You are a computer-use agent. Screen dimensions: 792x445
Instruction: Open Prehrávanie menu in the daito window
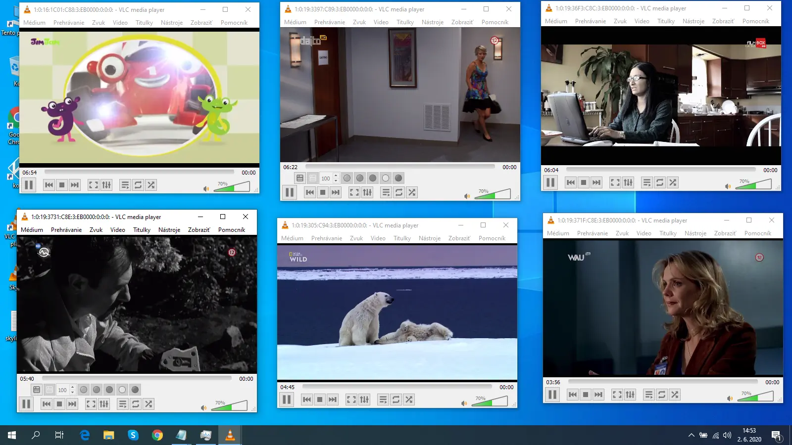[x=330, y=22]
